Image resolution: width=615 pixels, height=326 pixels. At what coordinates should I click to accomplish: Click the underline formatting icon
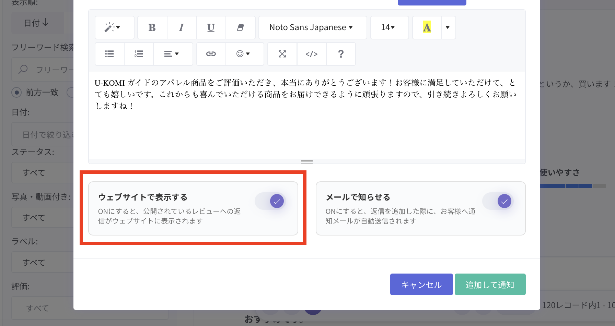click(211, 27)
